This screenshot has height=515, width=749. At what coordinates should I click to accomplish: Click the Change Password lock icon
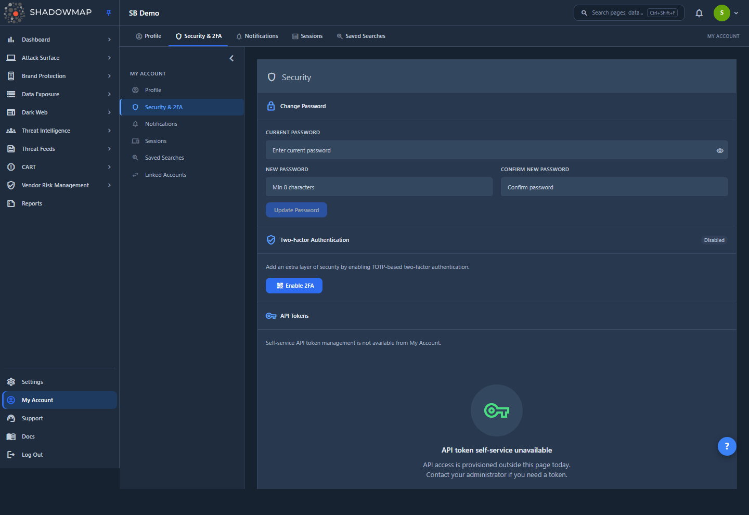click(271, 106)
